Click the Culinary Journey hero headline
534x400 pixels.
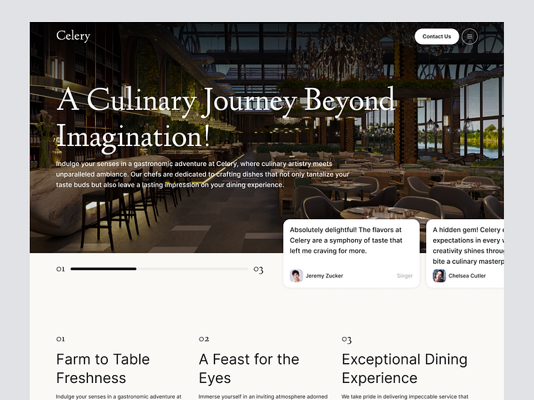coord(226,118)
